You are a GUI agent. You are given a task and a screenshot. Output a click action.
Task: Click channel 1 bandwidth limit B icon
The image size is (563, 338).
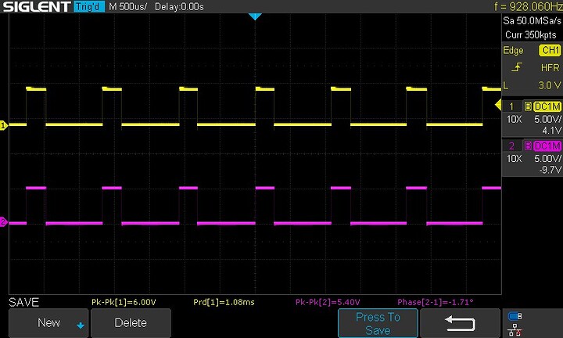pyautogui.click(x=528, y=106)
